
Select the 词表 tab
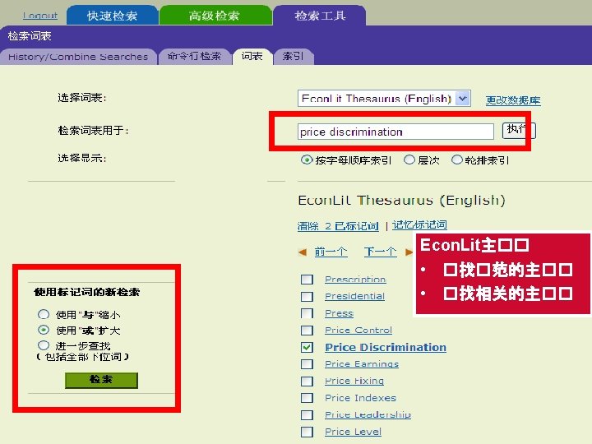[252, 57]
